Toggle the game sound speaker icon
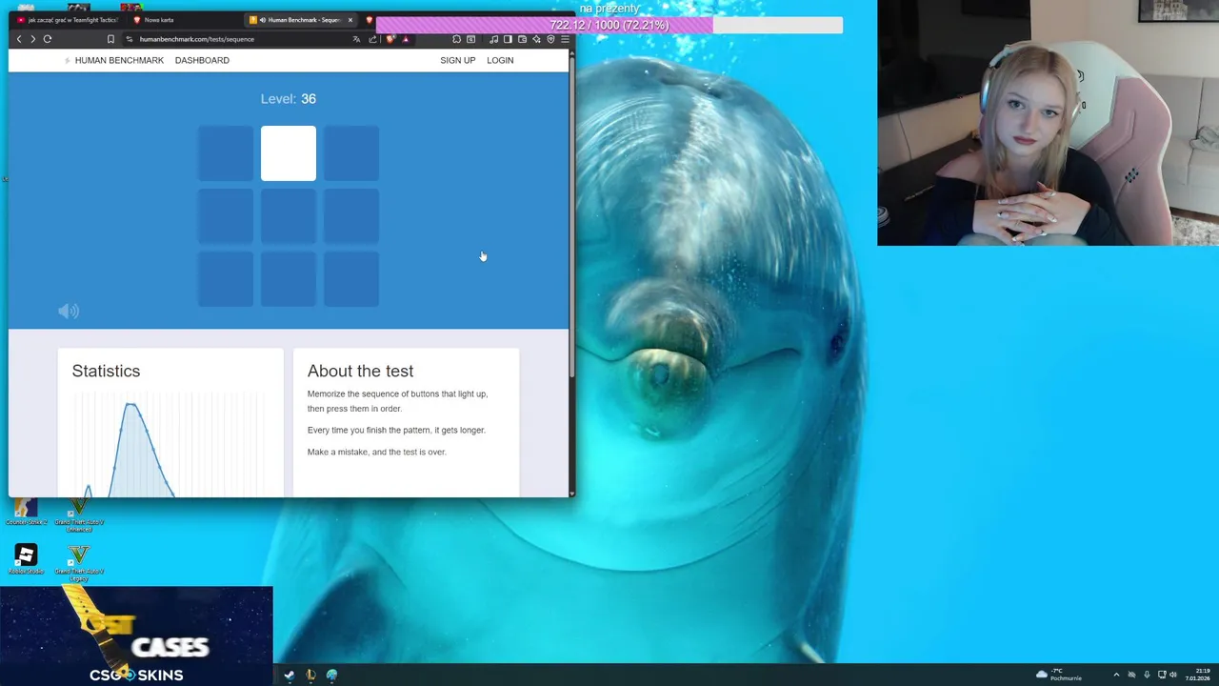Image resolution: width=1219 pixels, height=686 pixels. (x=69, y=311)
